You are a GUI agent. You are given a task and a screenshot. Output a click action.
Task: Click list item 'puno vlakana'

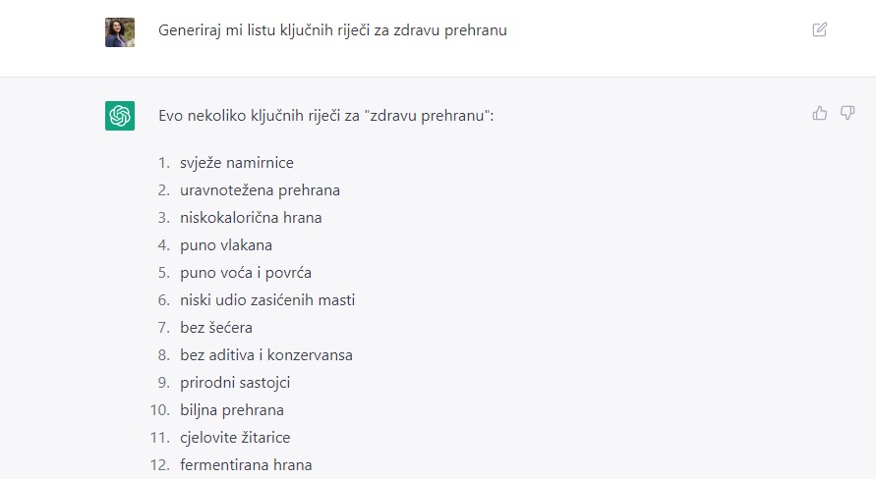tap(226, 245)
